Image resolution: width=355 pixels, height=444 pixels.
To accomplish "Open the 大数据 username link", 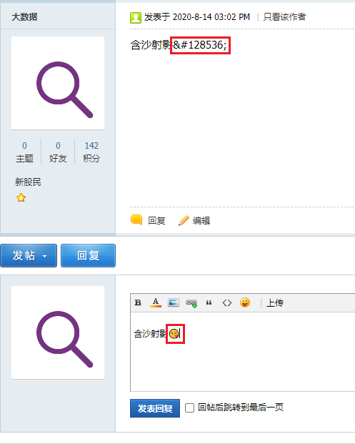I will pyautogui.click(x=24, y=17).
